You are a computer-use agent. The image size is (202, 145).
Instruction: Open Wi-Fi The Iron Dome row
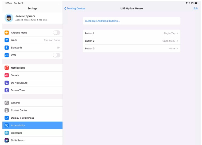(x=33, y=40)
